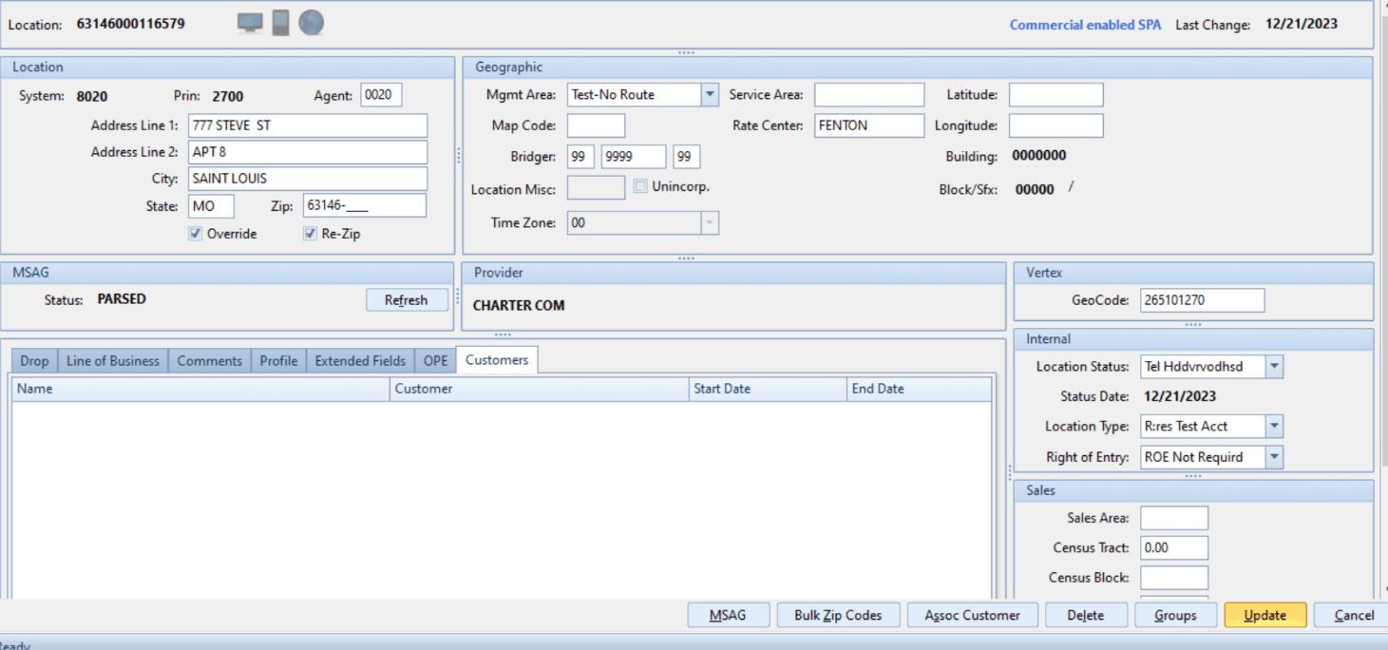Follow the Commercial enabled SPA link
Viewport: 1388px width, 650px height.
1085,25
